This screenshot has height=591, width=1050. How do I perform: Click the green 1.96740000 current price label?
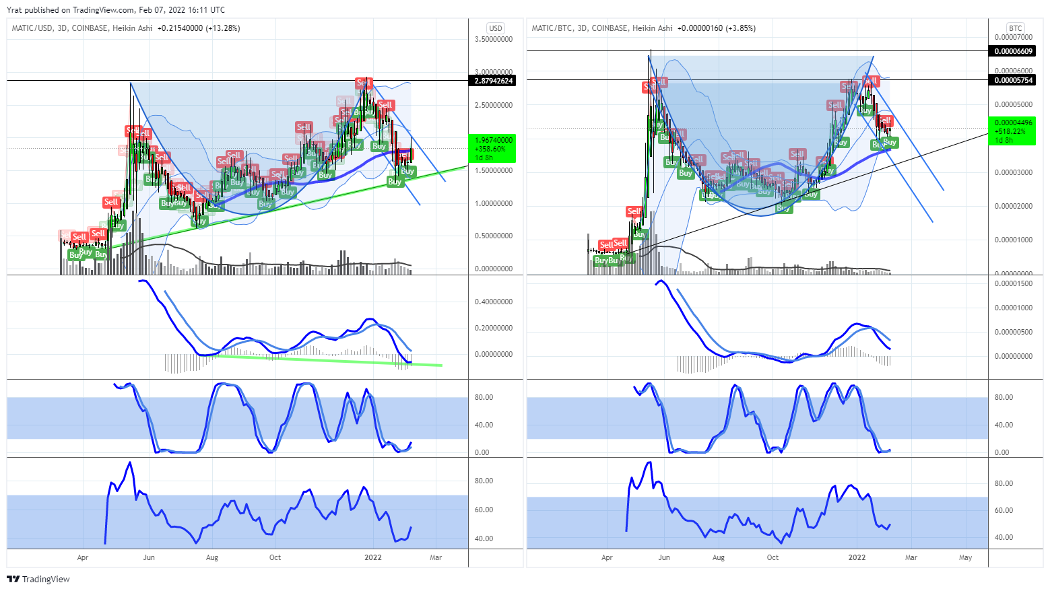(x=494, y=149)
